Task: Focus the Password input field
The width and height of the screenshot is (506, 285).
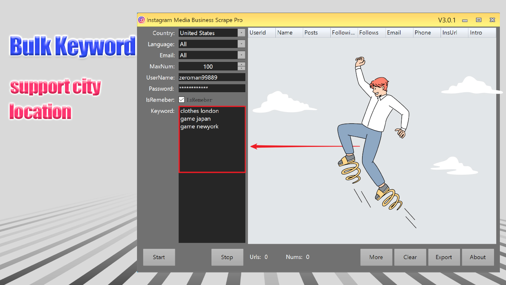Action: [212, 89]
